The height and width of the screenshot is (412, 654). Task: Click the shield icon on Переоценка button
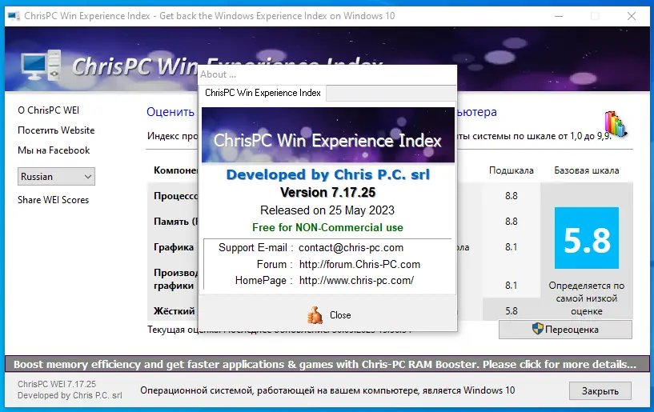(538, 329)
